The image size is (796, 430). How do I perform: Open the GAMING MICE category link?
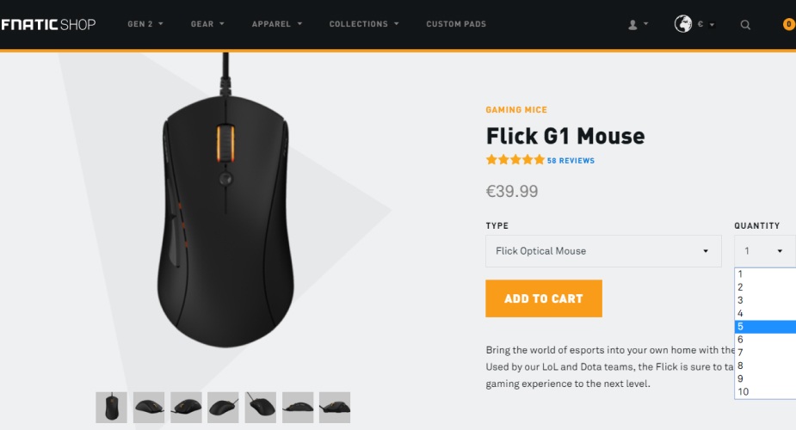[516, 109]
